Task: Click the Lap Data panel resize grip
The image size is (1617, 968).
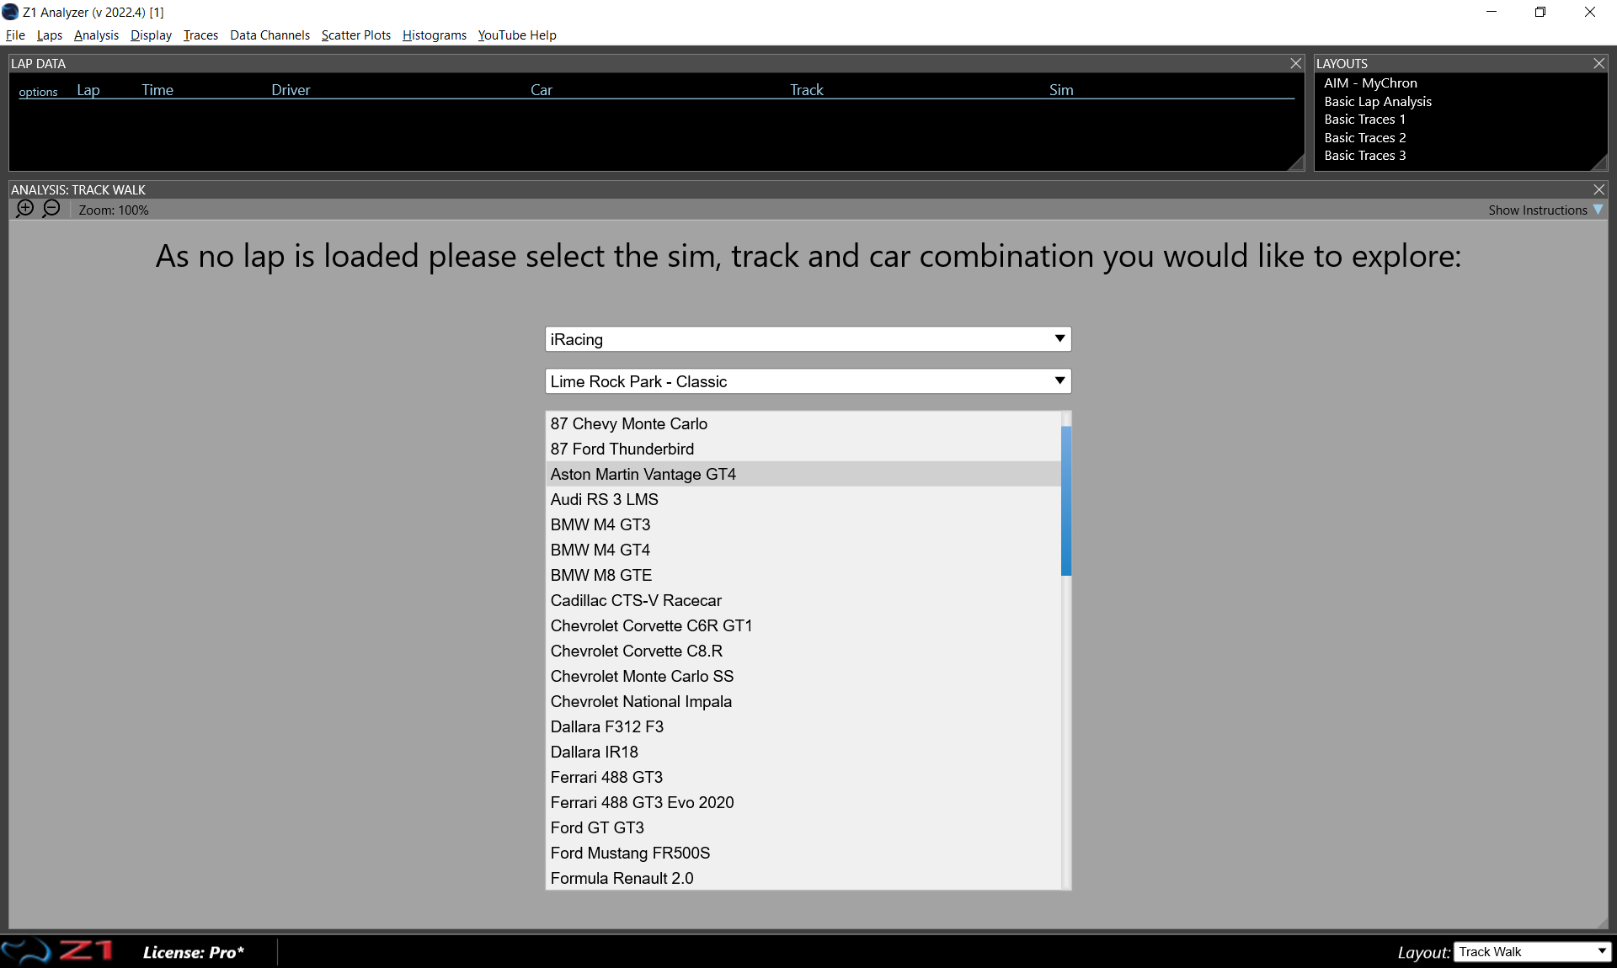Action: pyautogui.click(x=1297, y=163)
